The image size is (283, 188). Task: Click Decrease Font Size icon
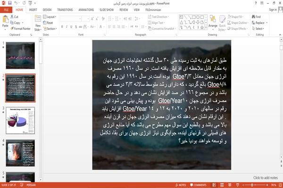point(97,18)
